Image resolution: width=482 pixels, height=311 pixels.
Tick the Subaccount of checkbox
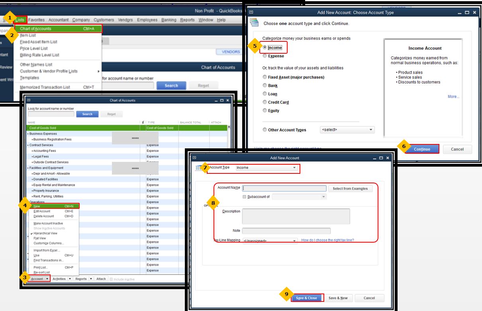(244, 197)
